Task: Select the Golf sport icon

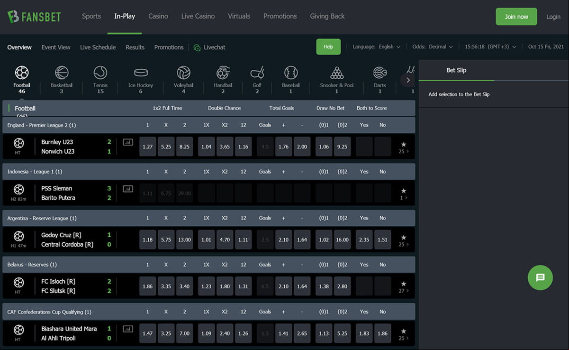Action: click(257, 73)
